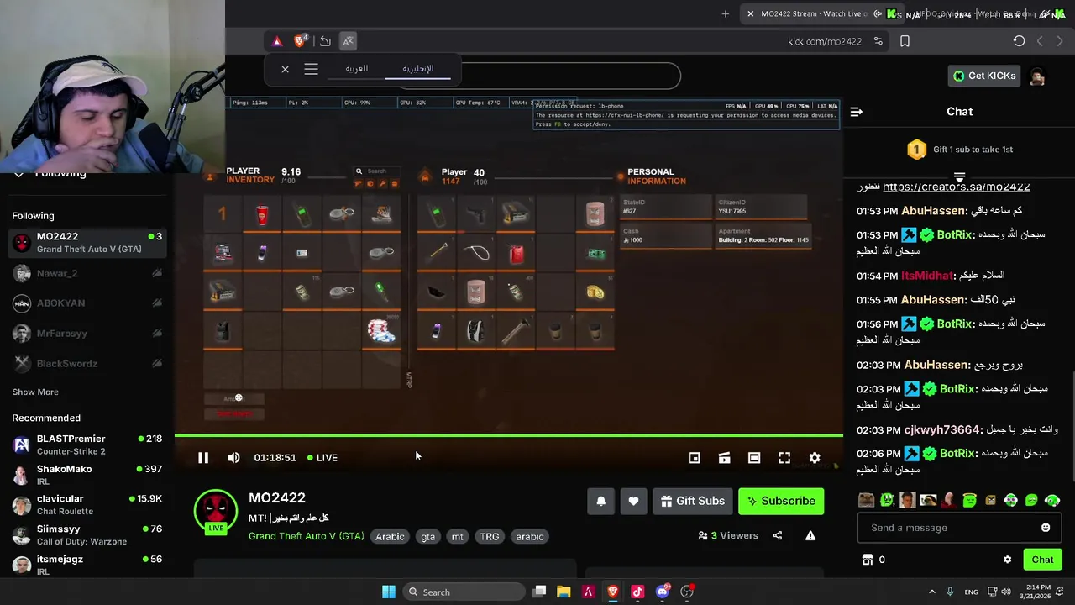
Task: Open the MO2422 channel avatar
Action: (216, 510)
